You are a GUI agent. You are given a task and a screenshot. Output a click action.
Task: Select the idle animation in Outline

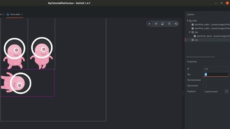[208, 32]
